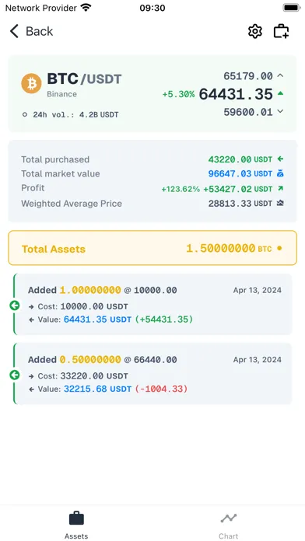Tap the battery icon in status bar
This screenshot has height=541, width=305.
pyautogui.click(x=292, y=7)
